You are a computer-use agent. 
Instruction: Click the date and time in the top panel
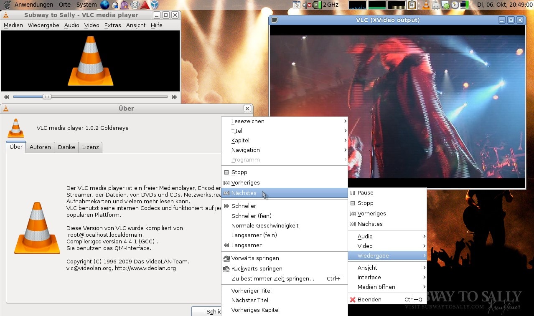click(x=505, y=5)
